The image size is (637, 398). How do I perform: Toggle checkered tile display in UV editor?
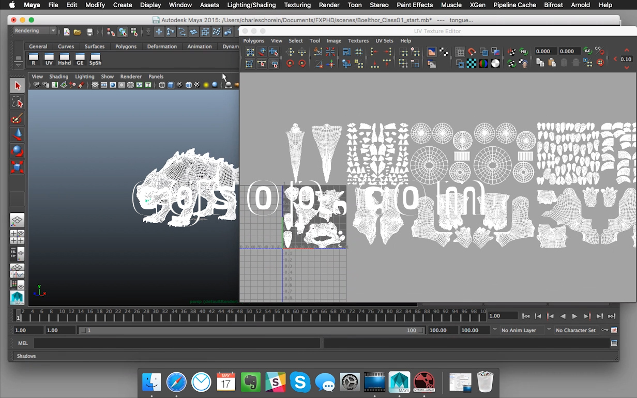pyautogui.click(x=472, y=64)
